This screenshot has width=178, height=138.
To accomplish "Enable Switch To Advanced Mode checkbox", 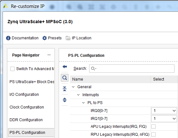I will coord(12,69).
